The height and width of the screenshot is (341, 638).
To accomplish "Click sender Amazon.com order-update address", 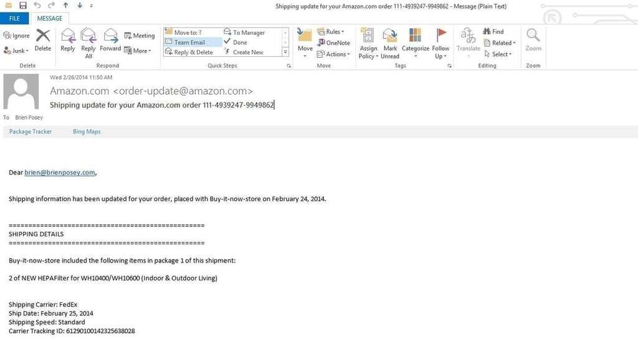I will pyautogui.click(x=151, y=91).
